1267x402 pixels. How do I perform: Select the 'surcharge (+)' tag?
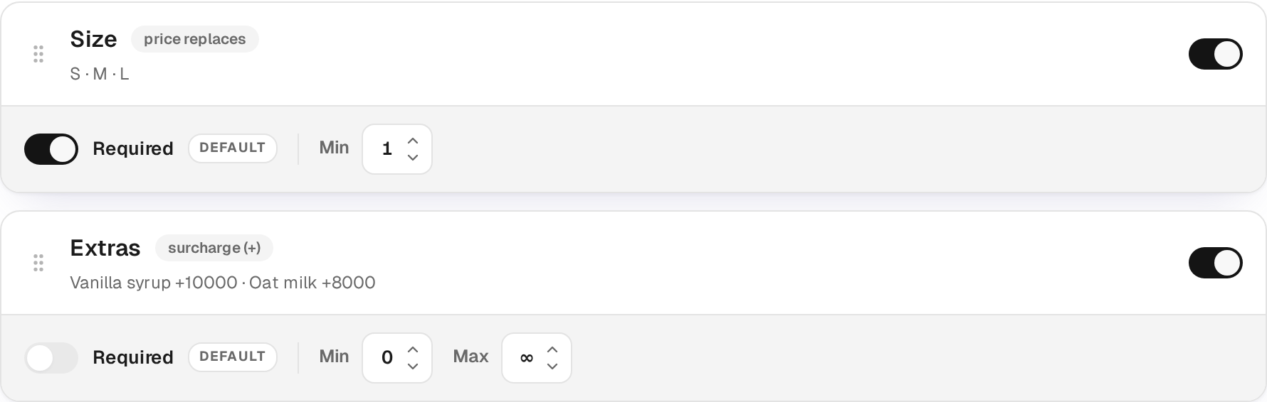pos(214,248)
